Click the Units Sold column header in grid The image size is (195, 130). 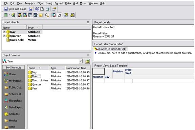[128, 72]
